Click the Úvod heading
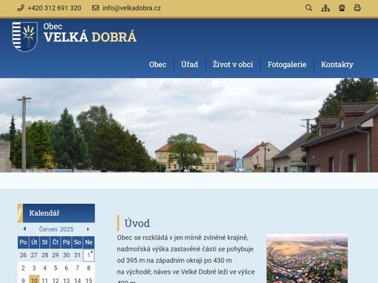Screen dimensions: 378x283 [137, 223]
